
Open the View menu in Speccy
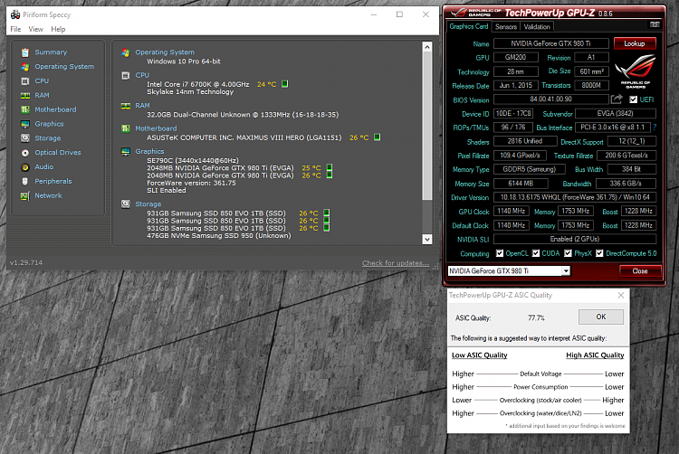tap(35, 29)
